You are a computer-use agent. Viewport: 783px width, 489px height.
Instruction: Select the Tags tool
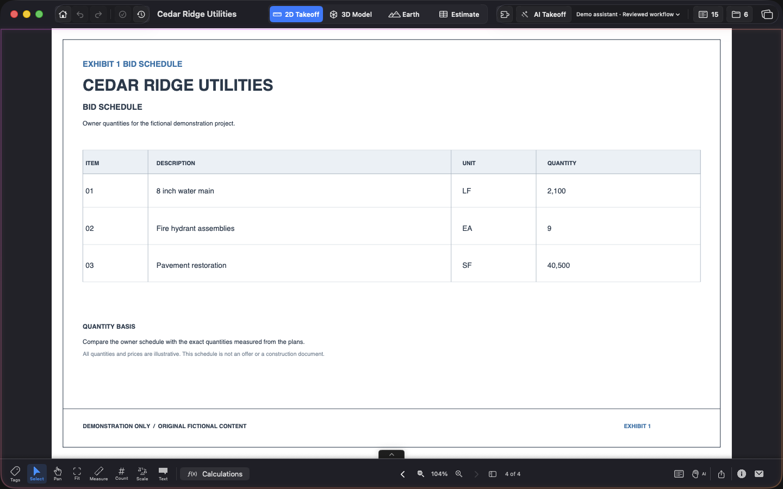click(15, 474)
